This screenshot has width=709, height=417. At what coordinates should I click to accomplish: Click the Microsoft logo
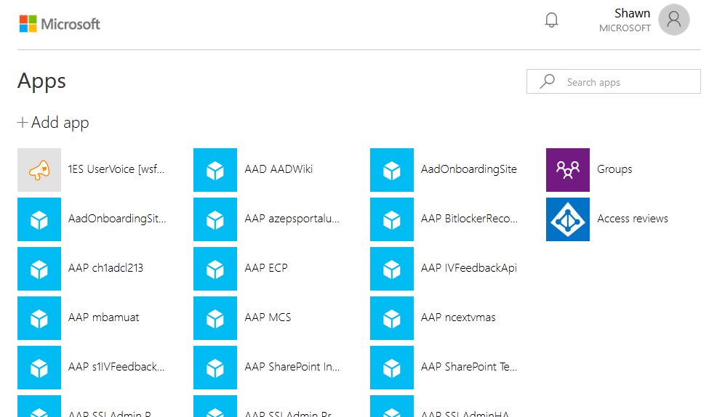tap(60, 24)
